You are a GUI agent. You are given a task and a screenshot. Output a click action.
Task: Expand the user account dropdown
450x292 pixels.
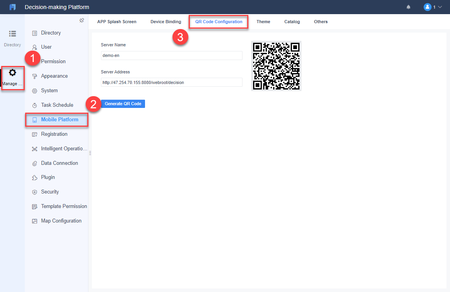440,7
